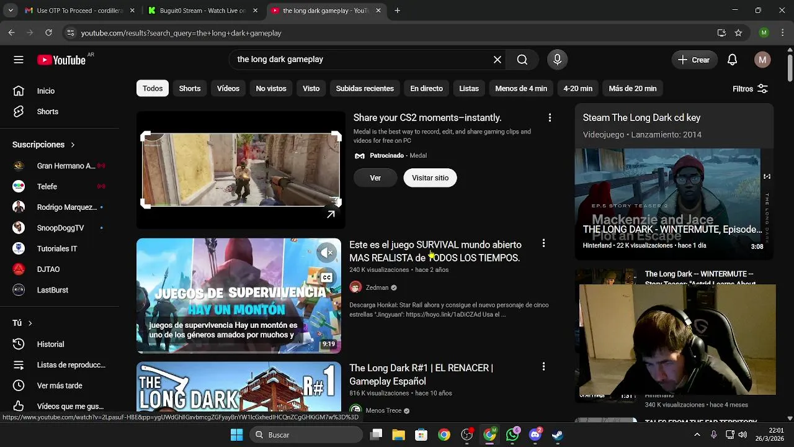Open Tutoriales IT subscription
This screenshot has width=794, height=447.
coord(60,249)
